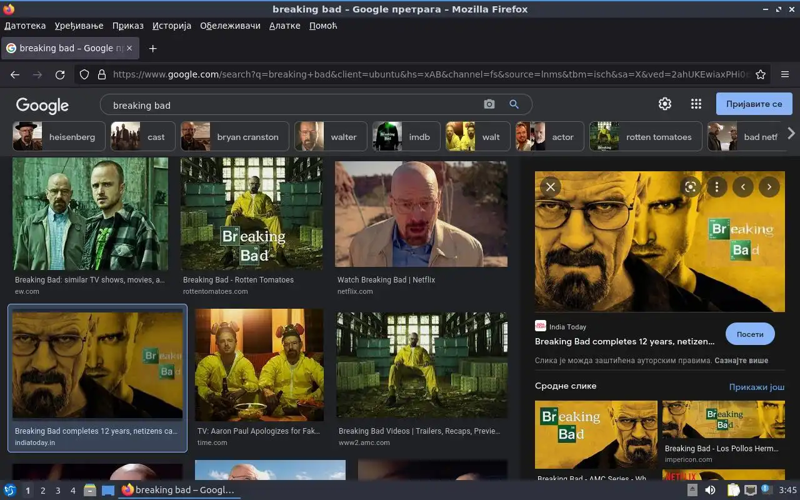Open the Сазнајте више link

(x=742, y=361)
